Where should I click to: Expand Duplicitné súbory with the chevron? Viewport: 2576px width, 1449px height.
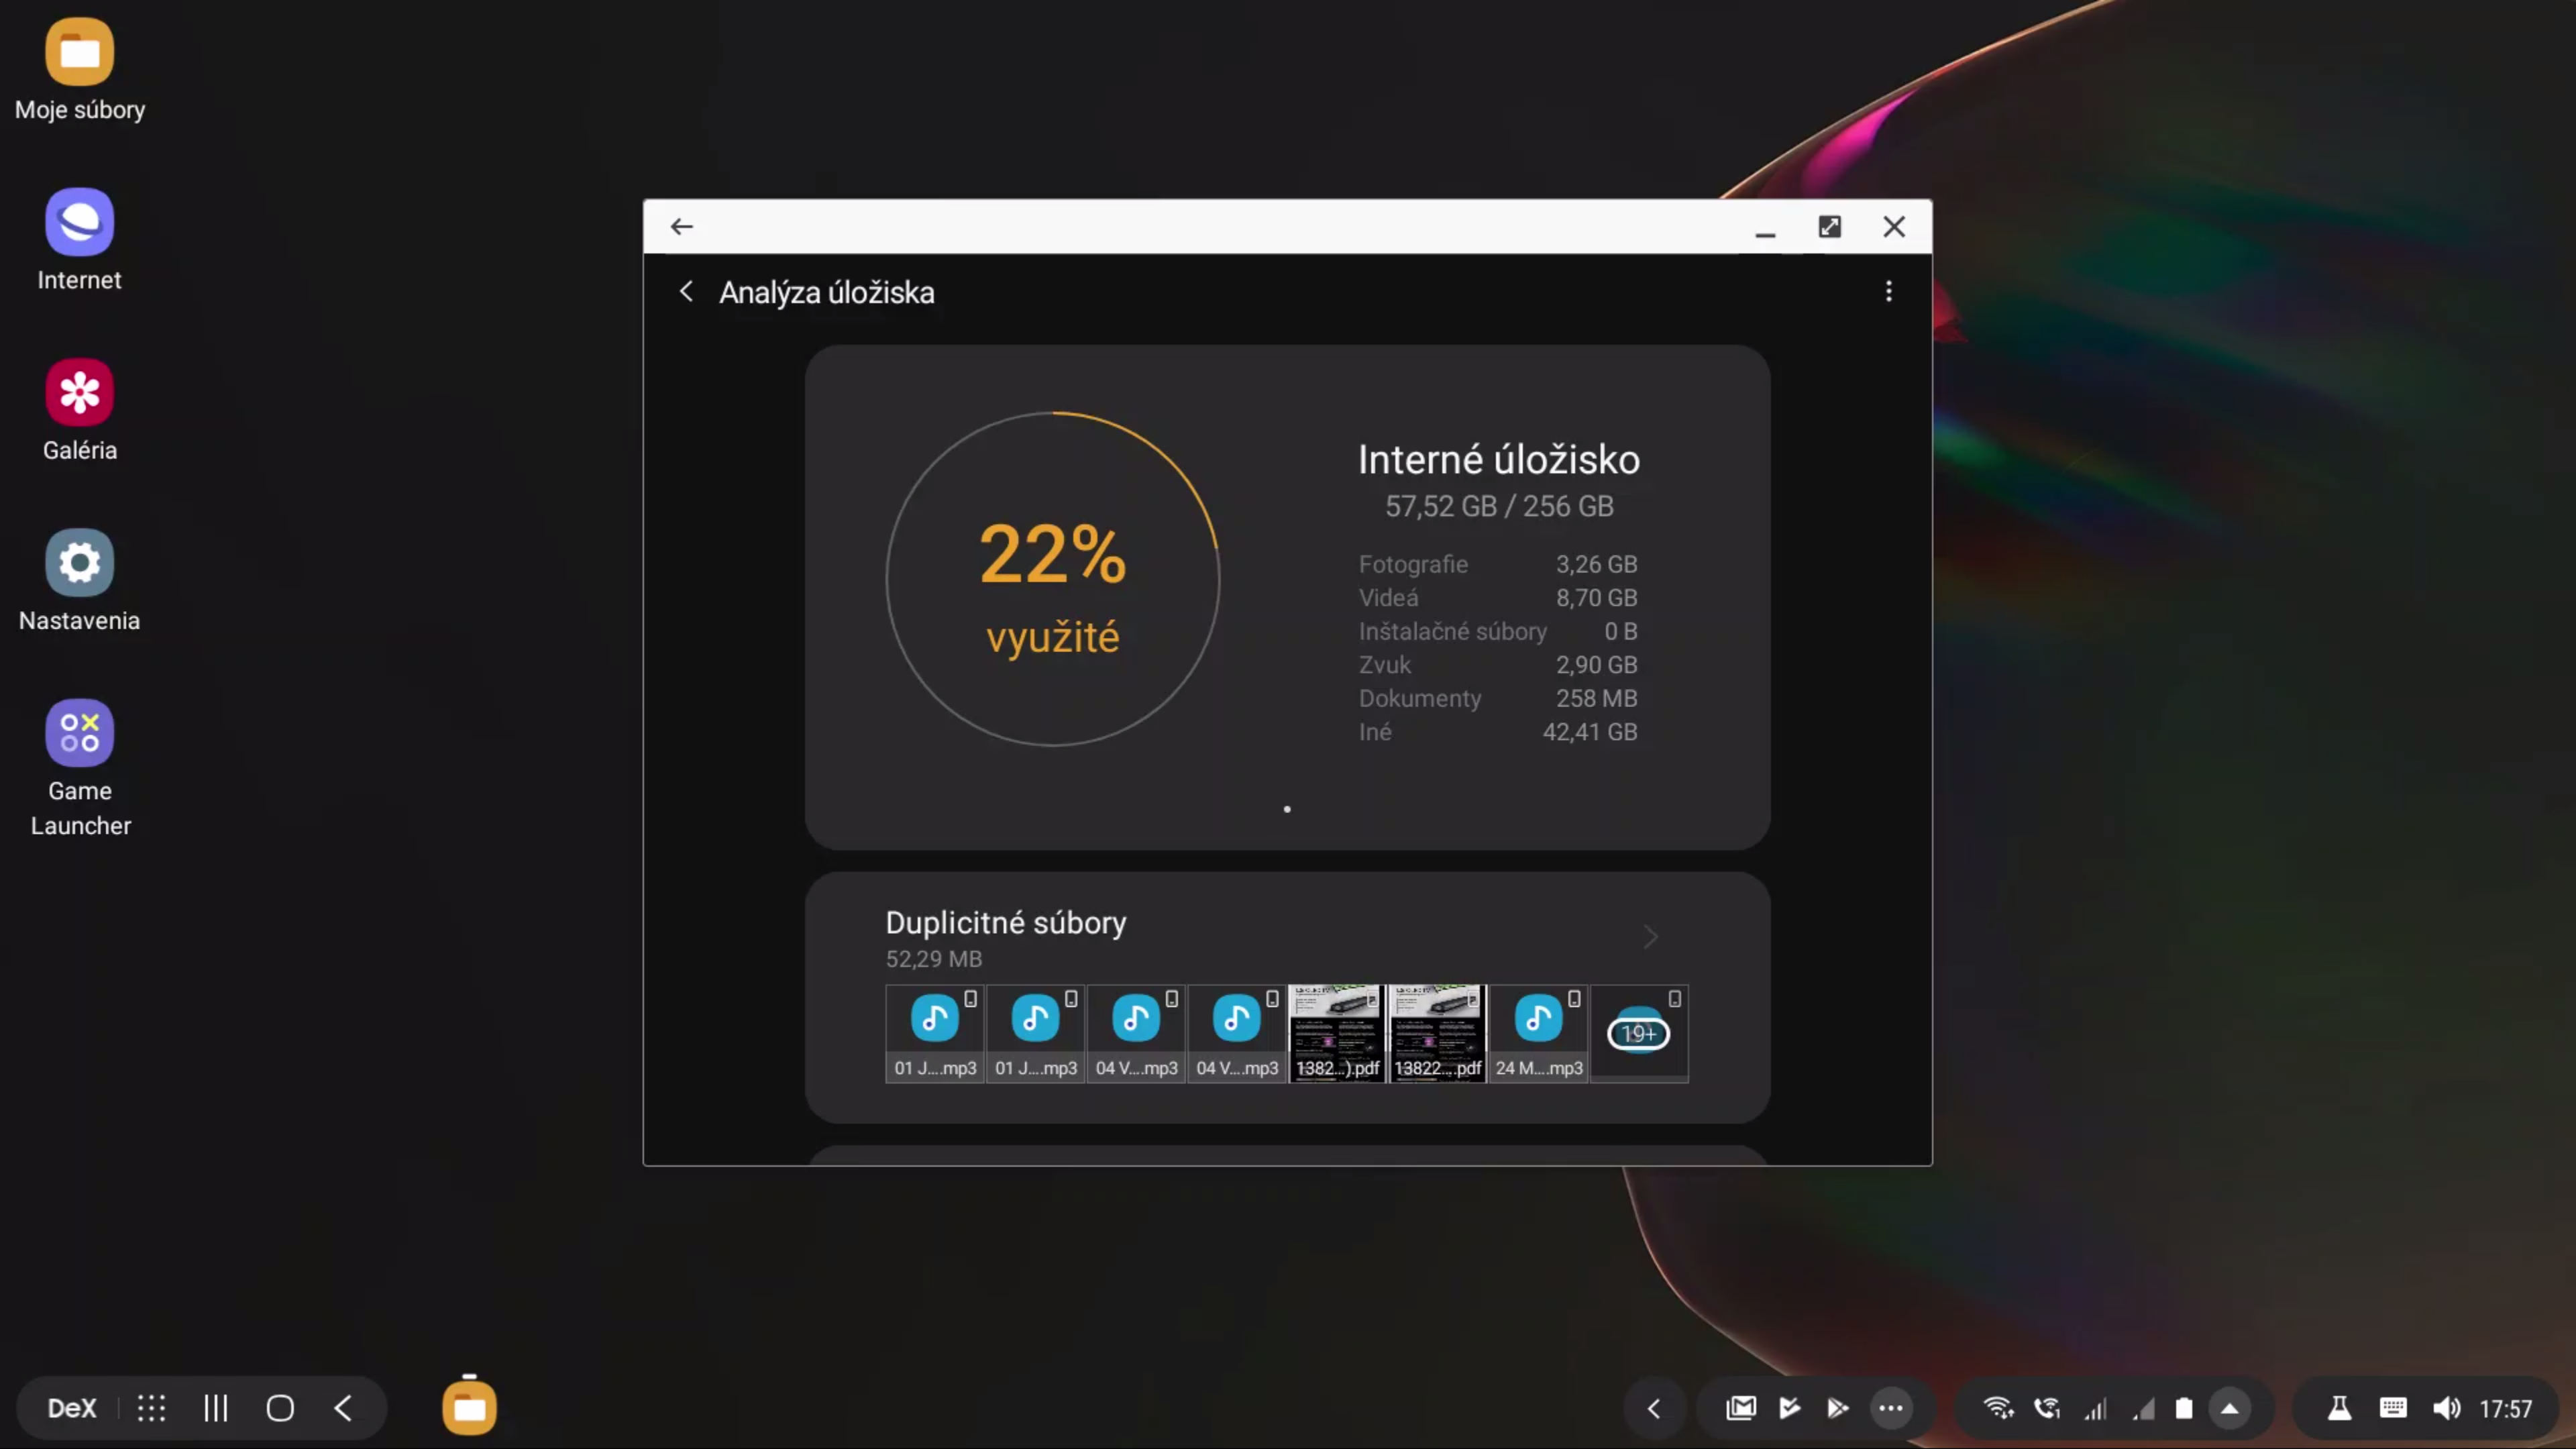[x=1650, y=937]
